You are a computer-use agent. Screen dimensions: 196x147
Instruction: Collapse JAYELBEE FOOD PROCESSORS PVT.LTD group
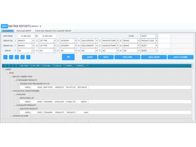[18, 84]
